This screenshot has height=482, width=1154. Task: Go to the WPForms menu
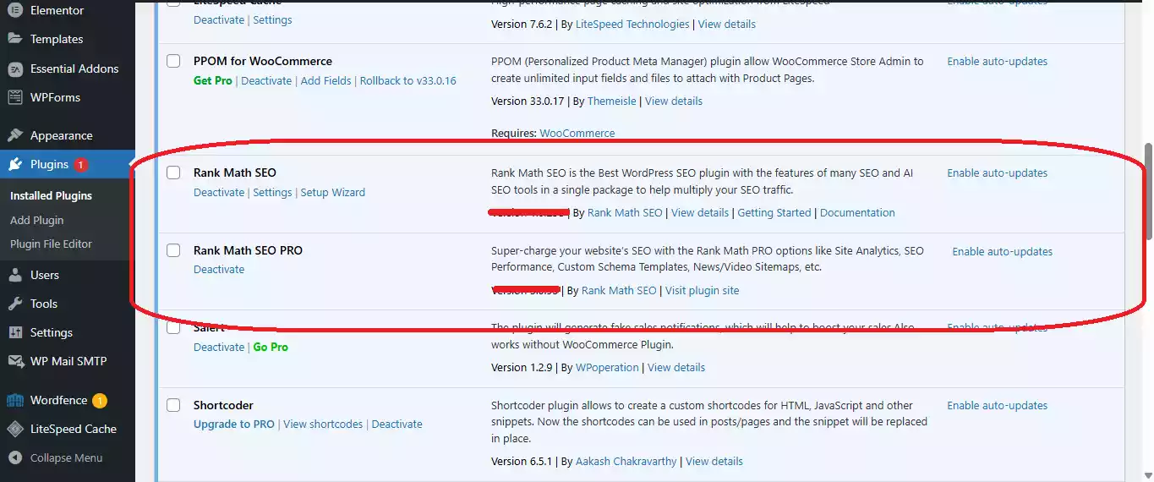(55, 97)
